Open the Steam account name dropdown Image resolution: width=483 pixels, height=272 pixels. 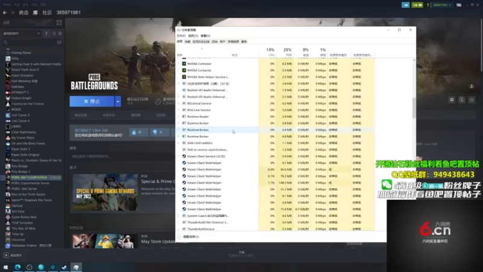pyautogui.click(x=442, y=5)
